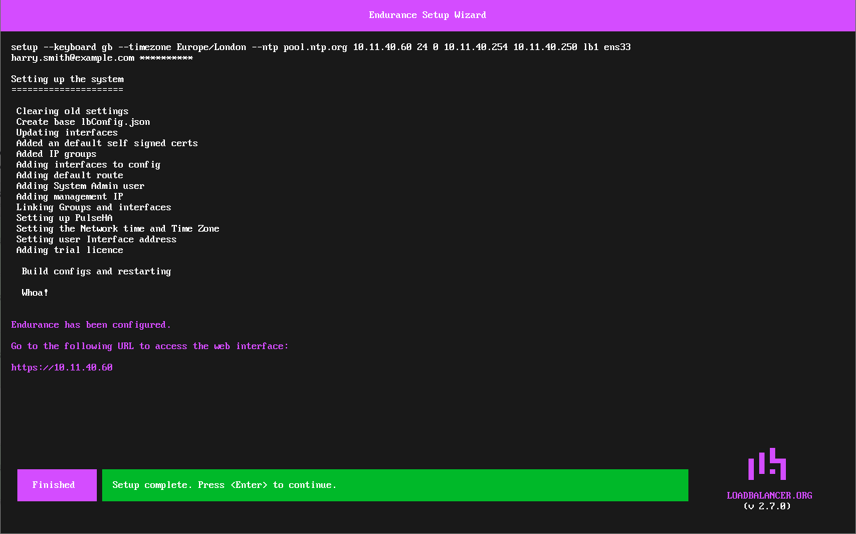Click 'Create base lbConfig.json' log line

click(83, 122)
